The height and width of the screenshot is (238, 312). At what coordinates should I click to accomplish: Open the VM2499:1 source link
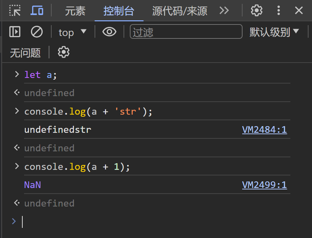[264, 185]
